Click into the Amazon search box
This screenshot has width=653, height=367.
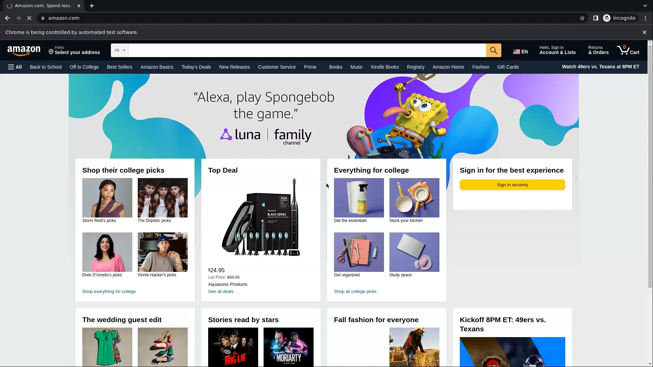pyautogui.click(x=307, y=50)
